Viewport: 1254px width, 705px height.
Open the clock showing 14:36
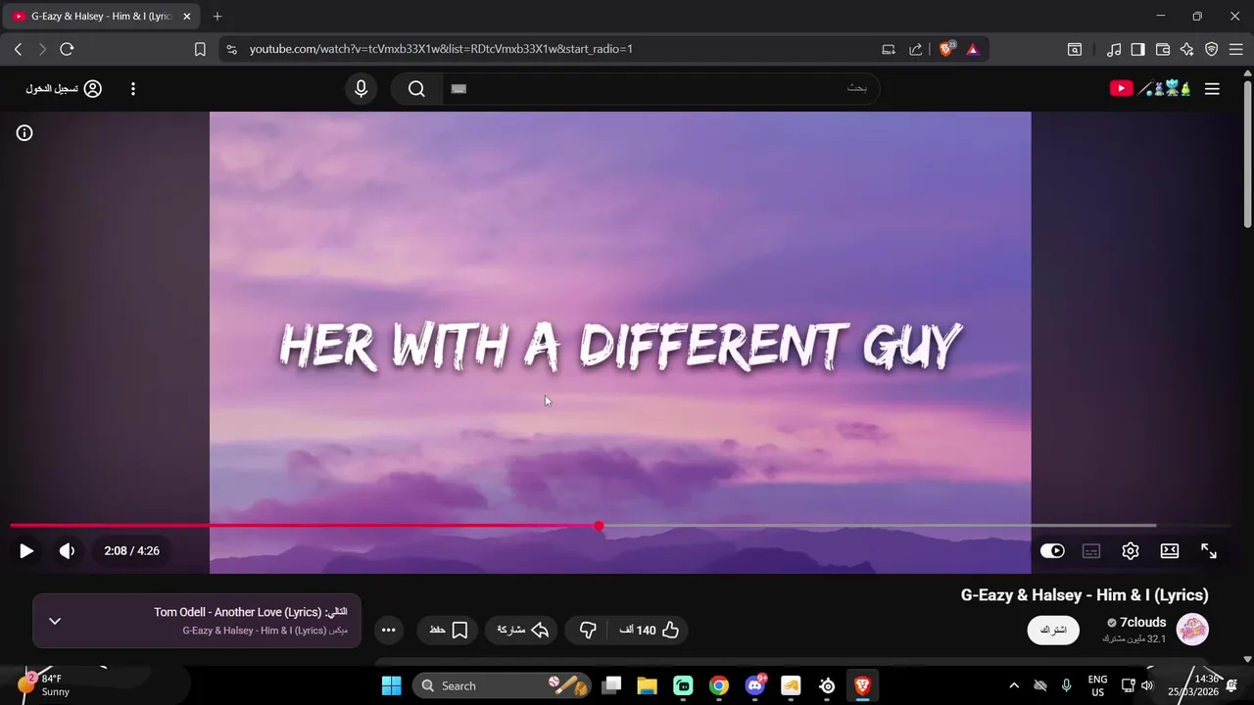[1193, 685]
